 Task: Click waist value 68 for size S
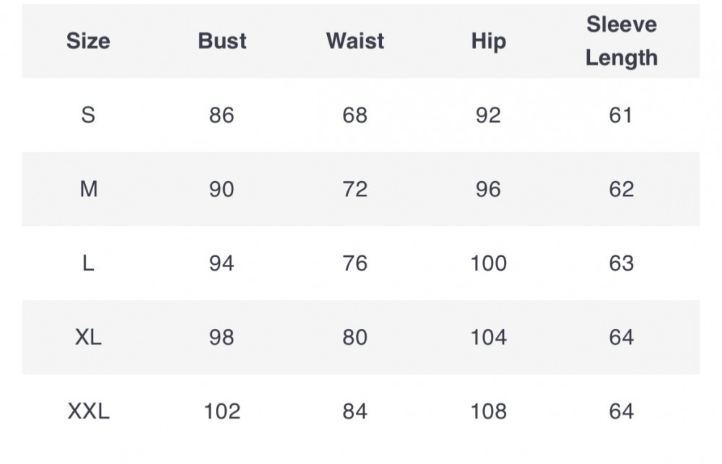(355, 115)
